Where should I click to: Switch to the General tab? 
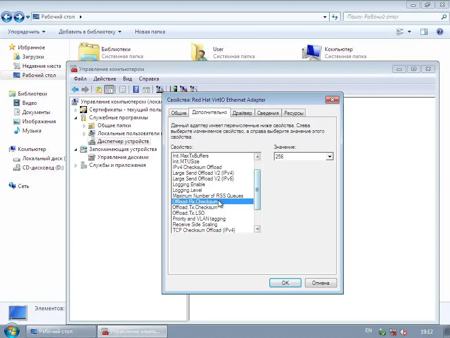pyautogui.click(x=179, y=113)
